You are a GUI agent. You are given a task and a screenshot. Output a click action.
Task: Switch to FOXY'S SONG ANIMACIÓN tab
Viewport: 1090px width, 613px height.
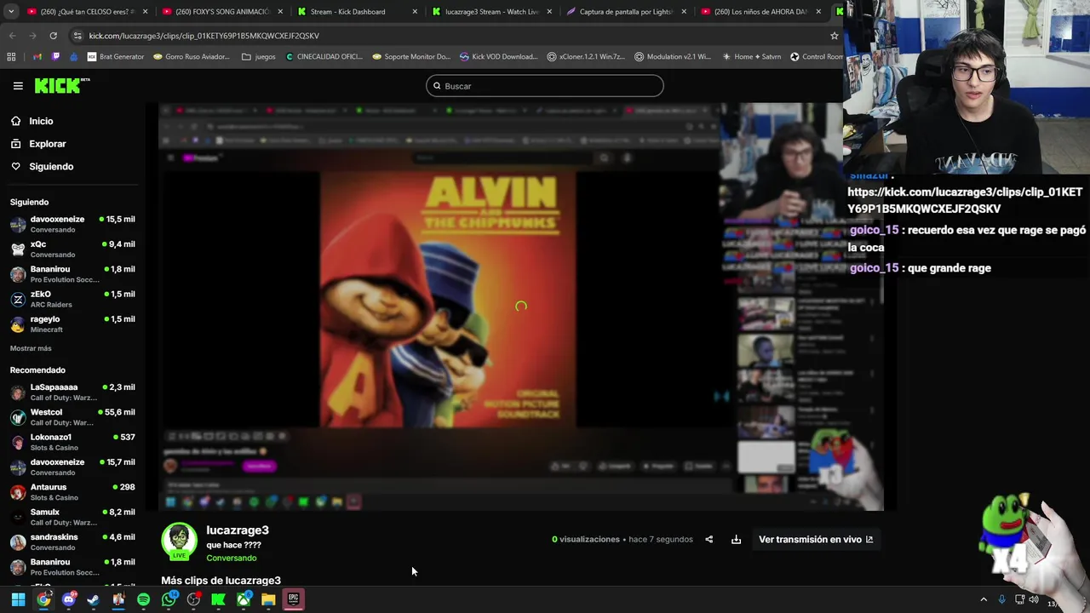pos(221,12)
